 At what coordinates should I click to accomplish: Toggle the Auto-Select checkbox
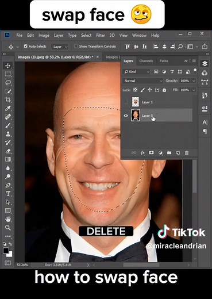click(25, 46)
